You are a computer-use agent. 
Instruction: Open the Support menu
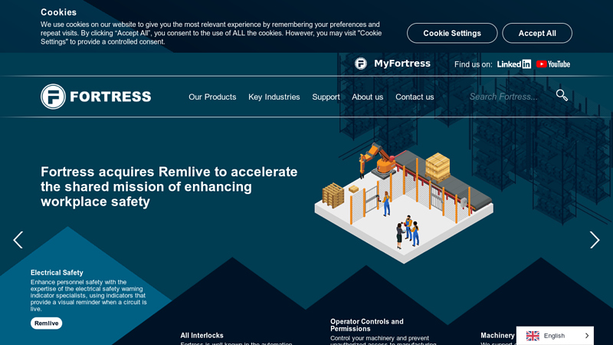(326, 97)
